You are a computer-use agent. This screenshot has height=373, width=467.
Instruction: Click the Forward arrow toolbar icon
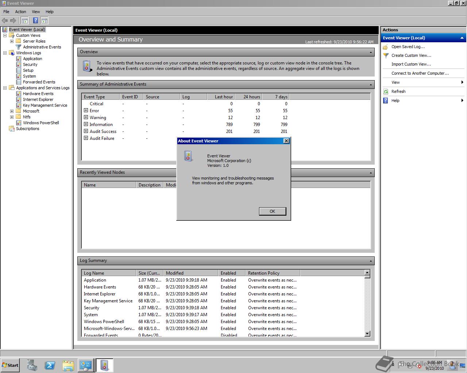(13, 20)
